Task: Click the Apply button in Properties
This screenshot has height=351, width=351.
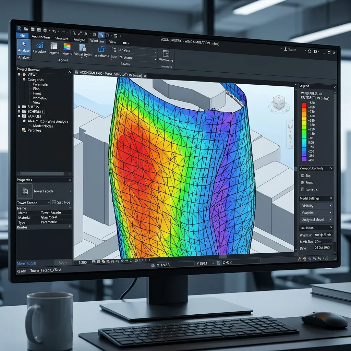Action: click(63, 263)
